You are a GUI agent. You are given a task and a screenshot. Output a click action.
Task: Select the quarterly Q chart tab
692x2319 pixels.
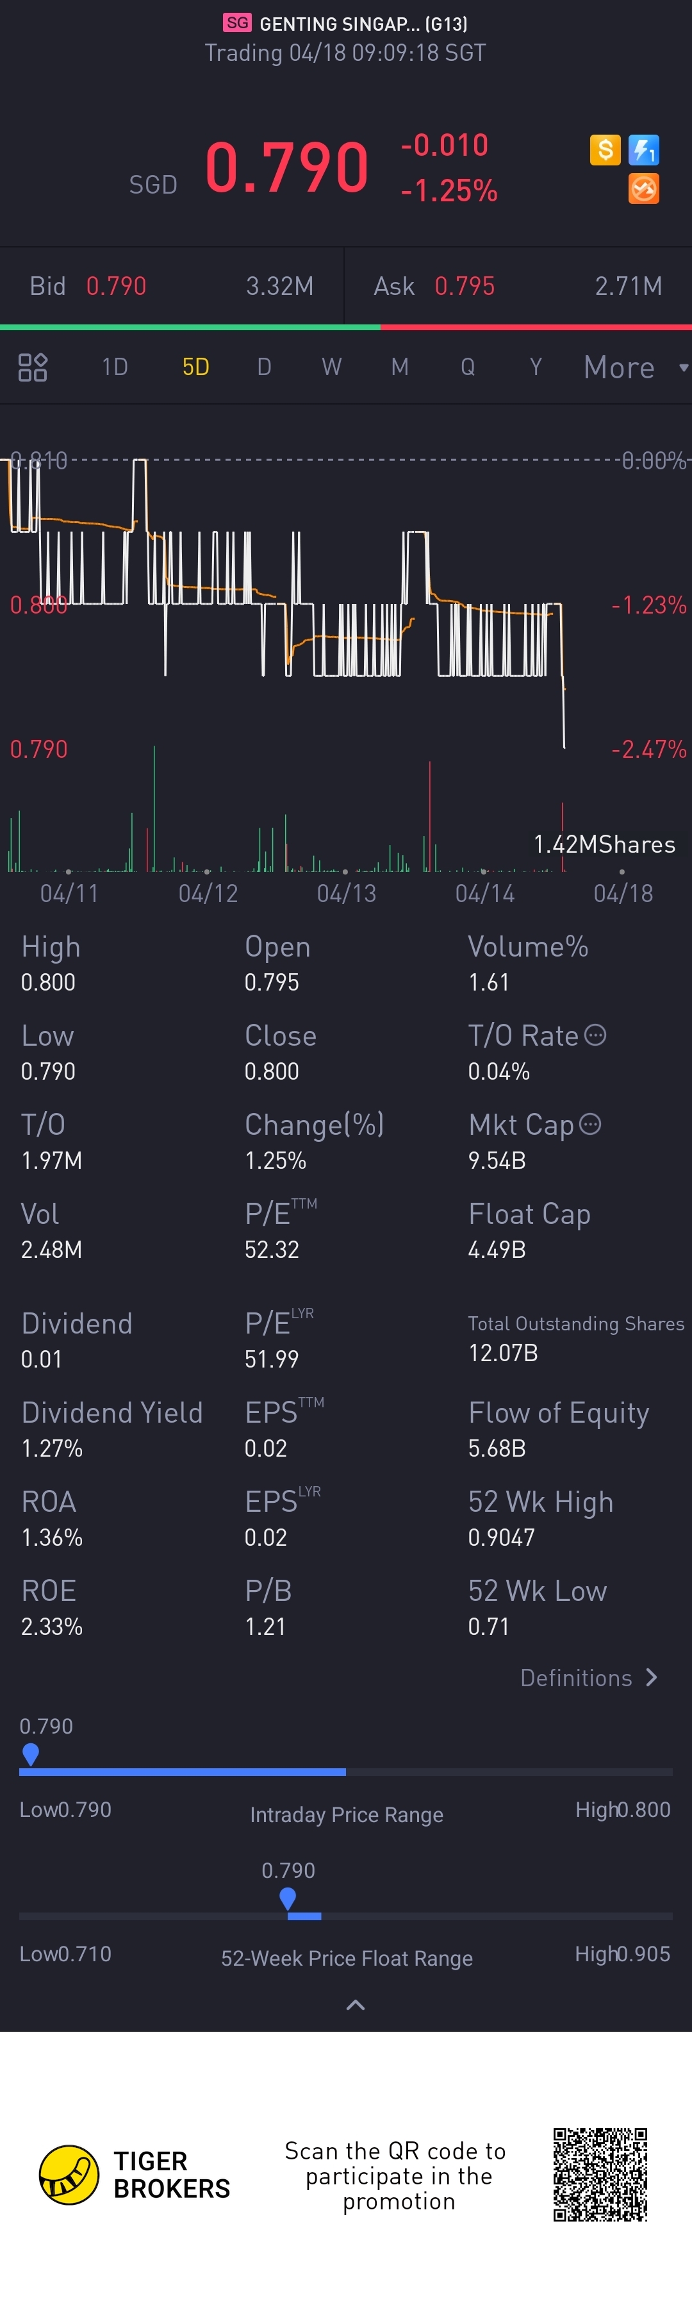[468, 367]
